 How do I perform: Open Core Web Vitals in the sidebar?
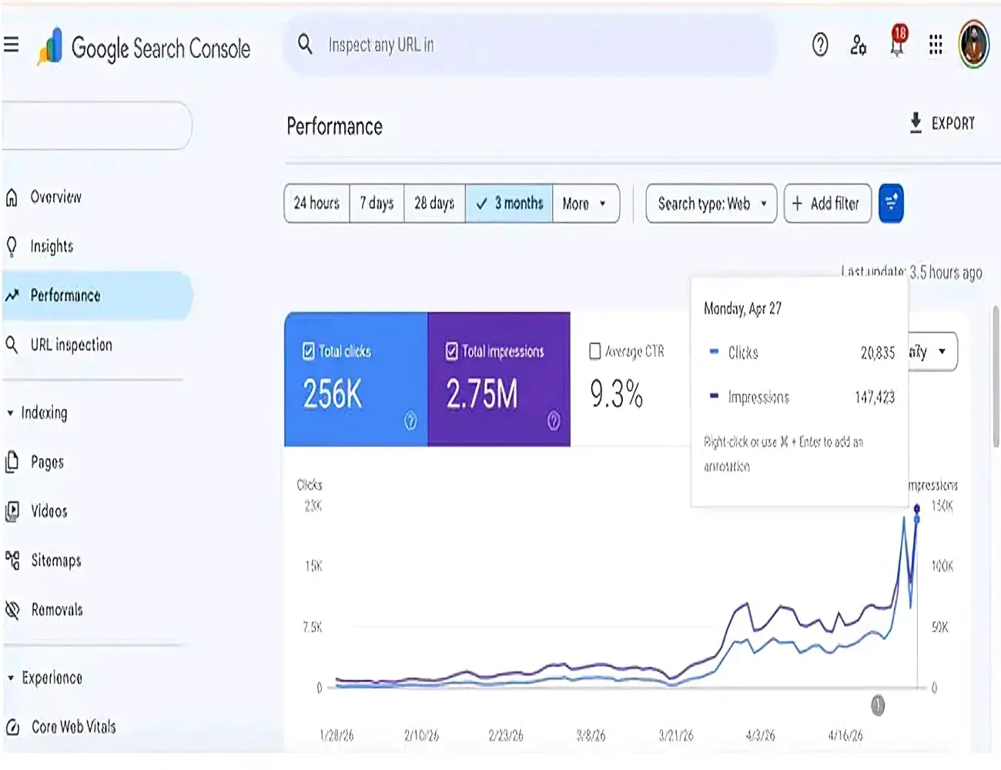pyautogui.click(x=73, y=727)
